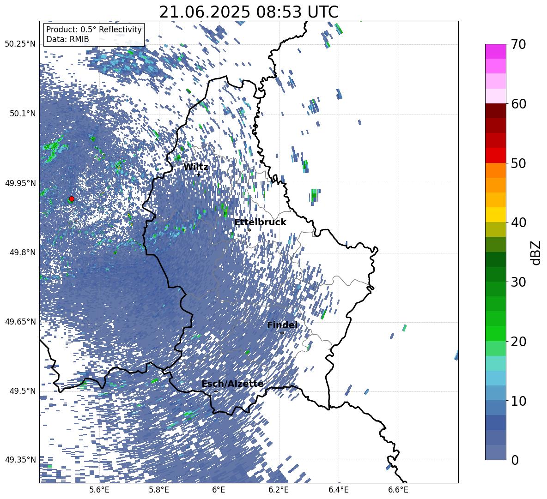Click the Findel city label
547x499 pixels.
[x=282, y=325]
